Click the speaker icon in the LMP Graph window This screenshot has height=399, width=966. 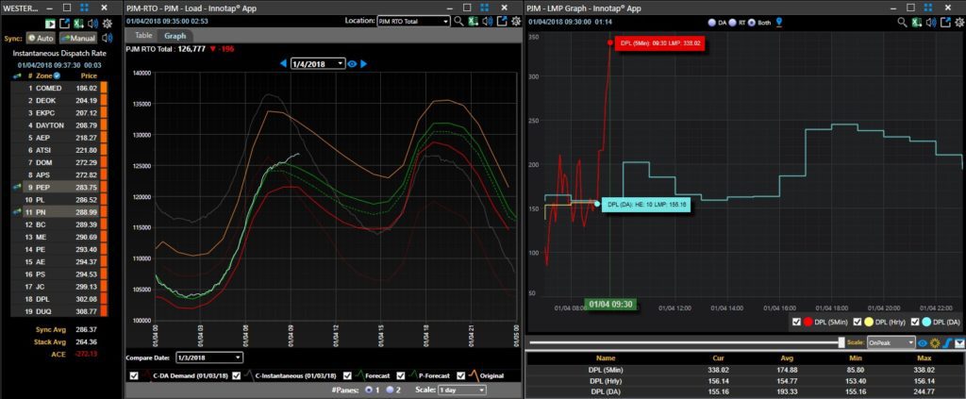point(930,22)
